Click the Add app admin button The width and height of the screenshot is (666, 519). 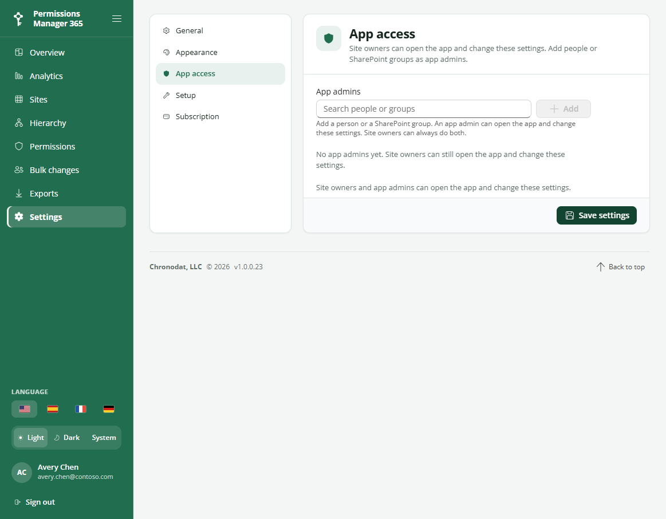pos(563,109)
